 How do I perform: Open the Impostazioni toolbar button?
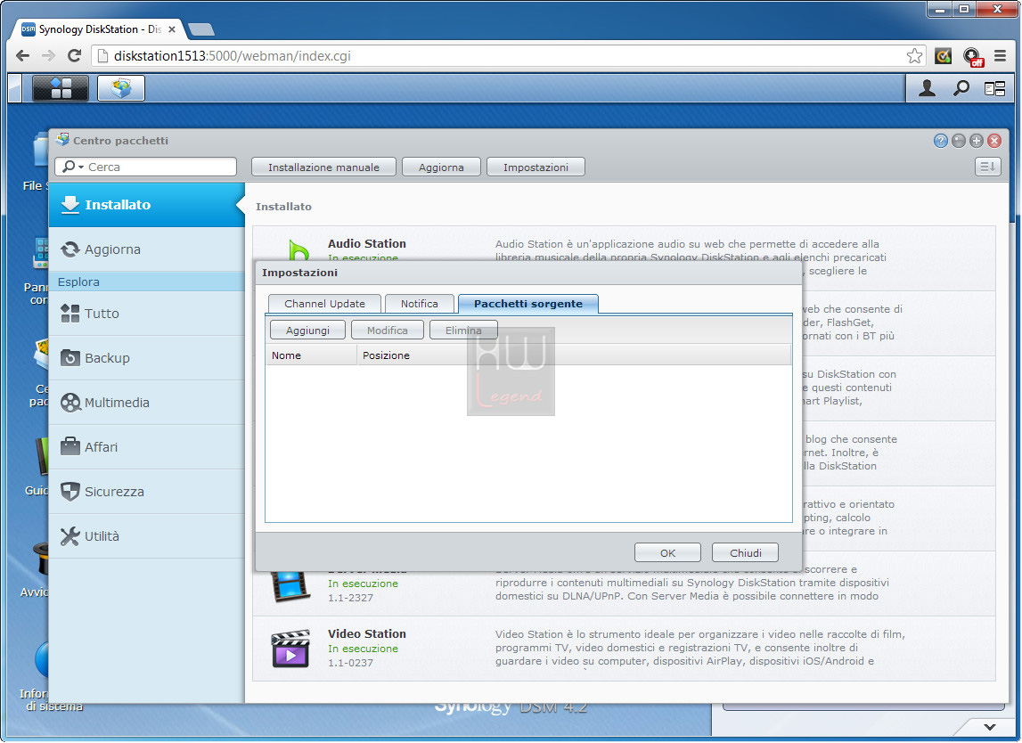pyautogui.click(x=536, y=167)
